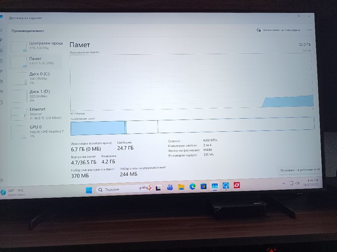Click the 370 МБ paged pool value
Screen dimensions: 337x252
(x=80, y=176)
